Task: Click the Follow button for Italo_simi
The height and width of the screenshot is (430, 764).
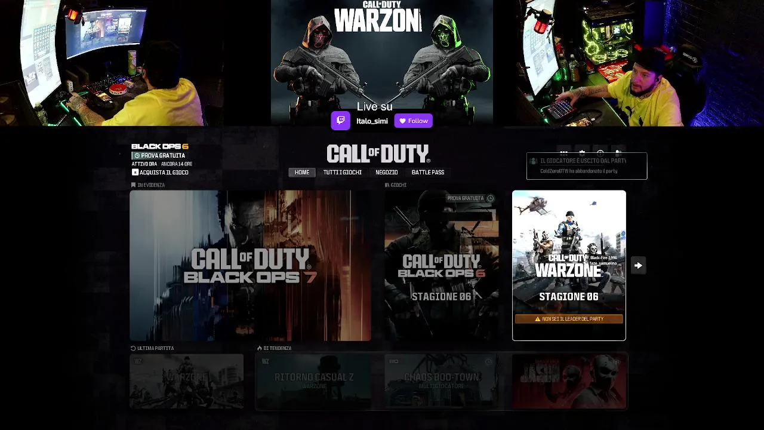Action: [x=413, y=121]
